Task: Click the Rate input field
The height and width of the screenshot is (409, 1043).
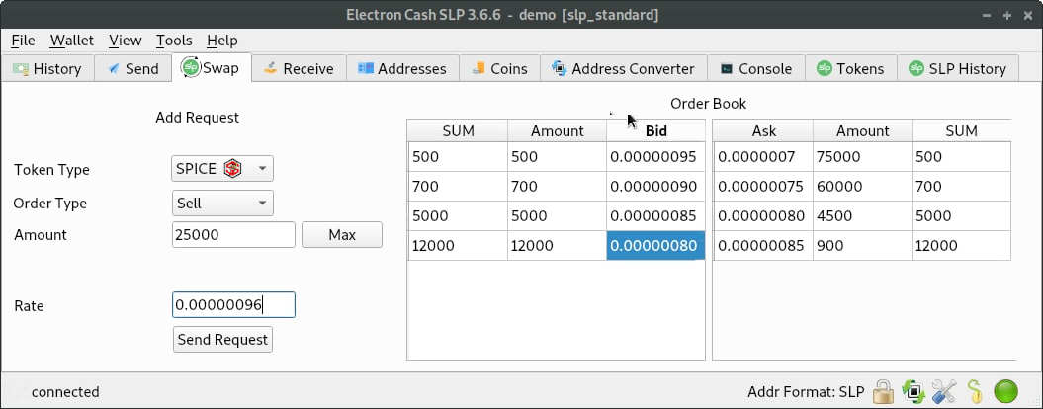Action: click(x=233, y=305)
